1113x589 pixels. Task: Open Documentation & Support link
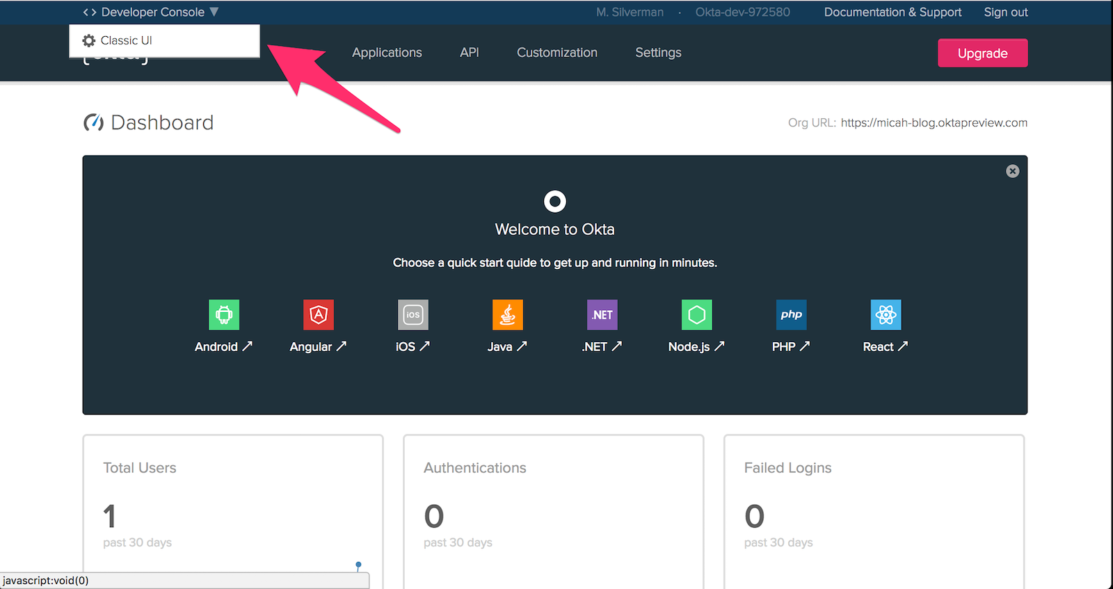tap(892, 12)
